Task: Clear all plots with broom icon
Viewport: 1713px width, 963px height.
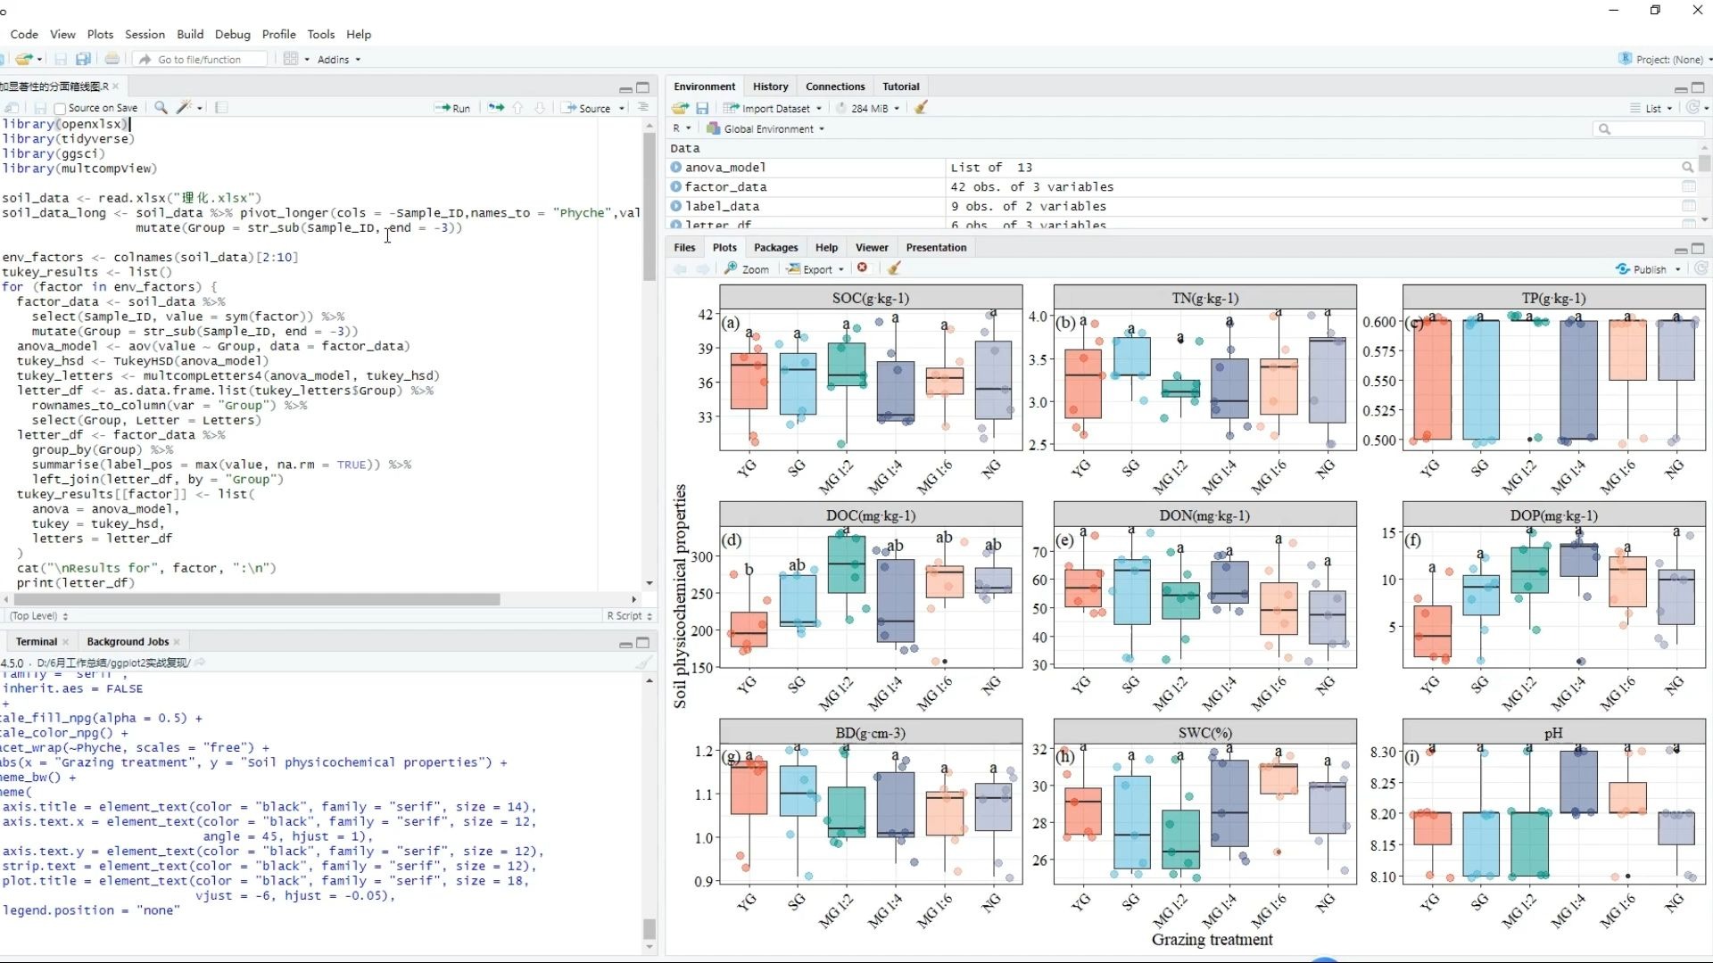Action: (x=893, y=268)
